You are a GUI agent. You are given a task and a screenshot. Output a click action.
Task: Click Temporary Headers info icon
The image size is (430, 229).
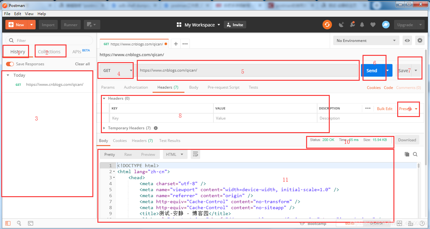[156, 128]
